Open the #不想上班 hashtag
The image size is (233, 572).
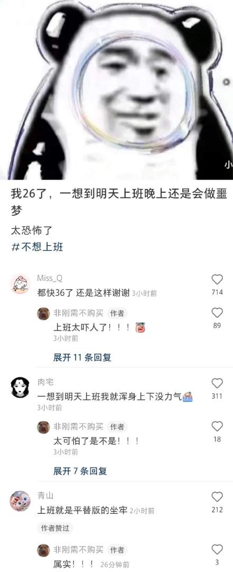pyautogui.click(x=38, y=247)
